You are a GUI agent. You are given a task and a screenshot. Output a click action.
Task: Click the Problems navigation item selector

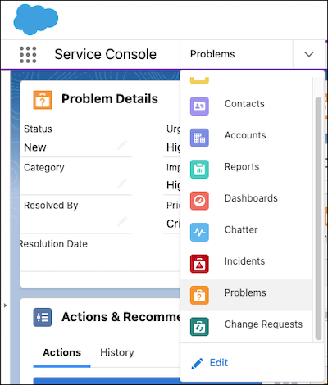pos(237,54)
